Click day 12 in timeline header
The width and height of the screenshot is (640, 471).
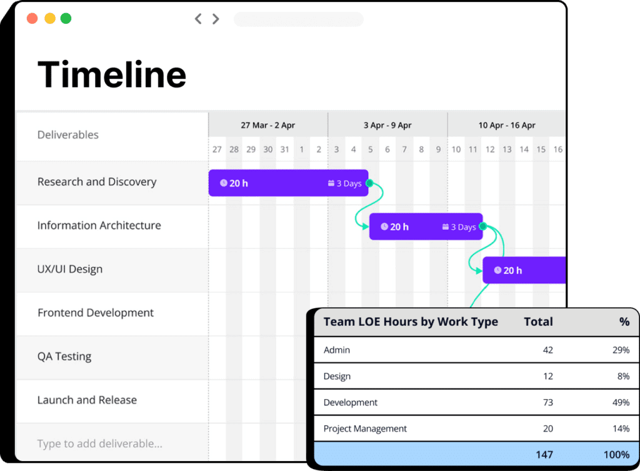pyautogui.click(x=490, y=149)
